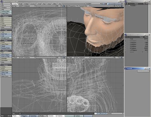
Task: Click the pan icon in the Back viewport header
Action: point(57,58)
